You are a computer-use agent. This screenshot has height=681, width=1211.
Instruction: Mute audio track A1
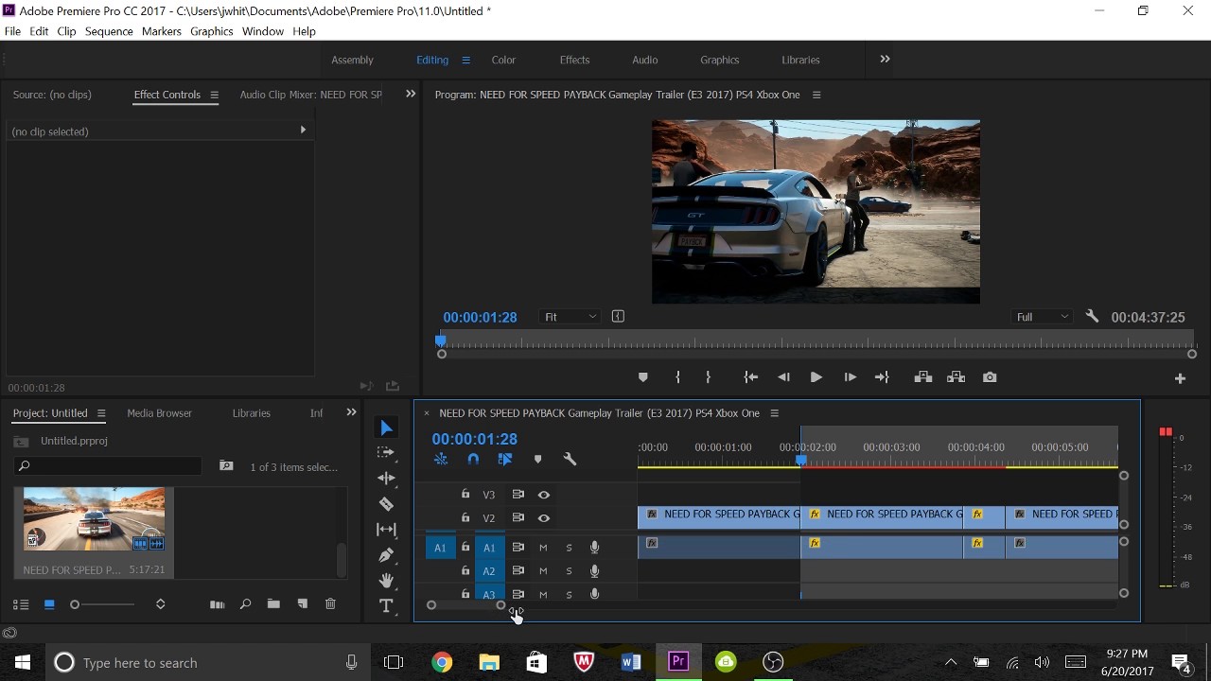(543, 548)
